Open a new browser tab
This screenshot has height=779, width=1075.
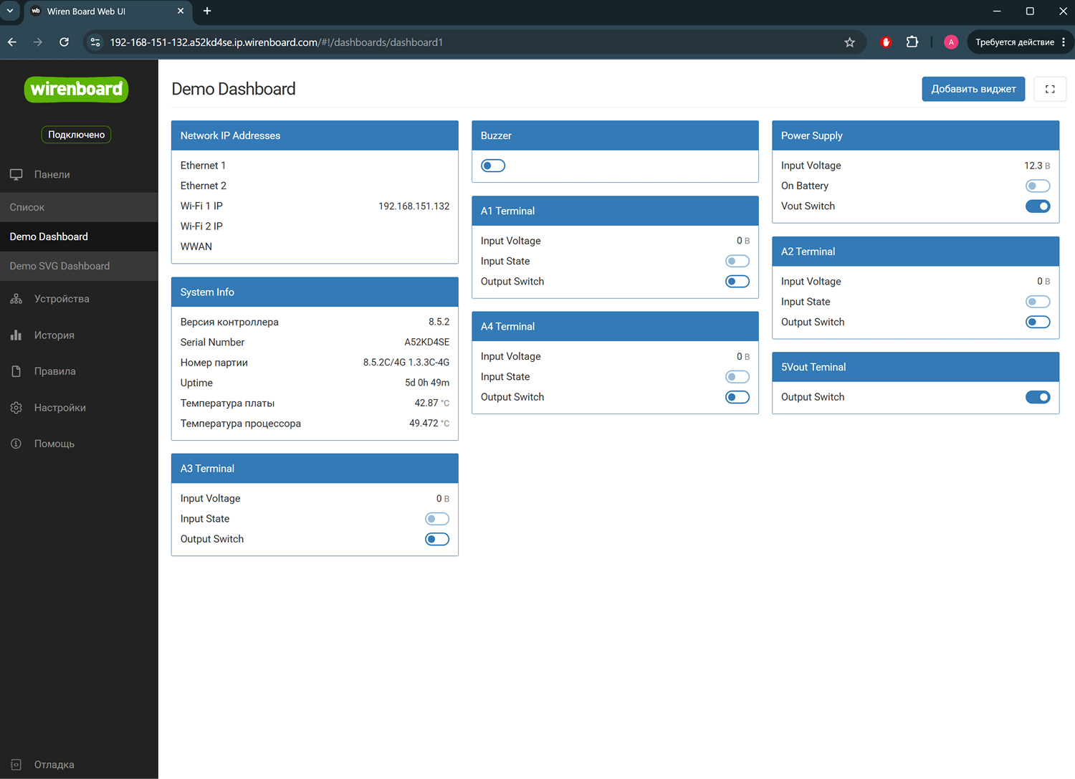pyautogui.click(x=207, y=11)
